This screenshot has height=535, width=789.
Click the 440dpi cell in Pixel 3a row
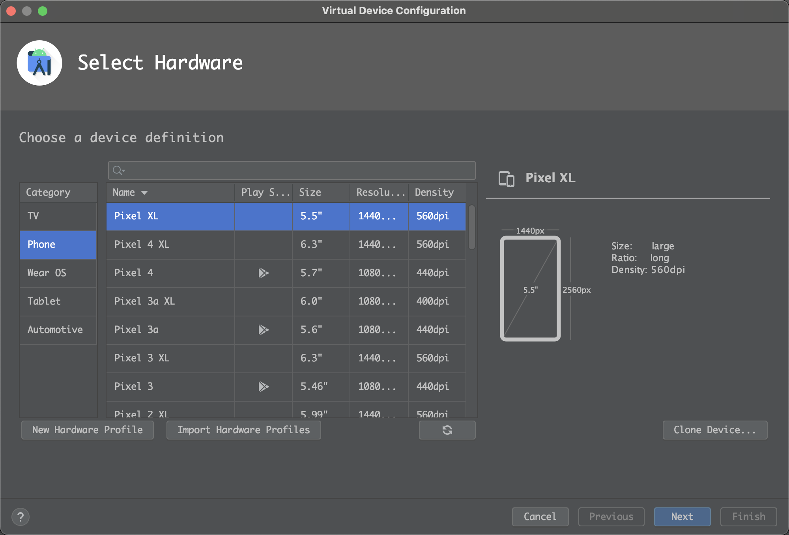click(x=437, y=330)
